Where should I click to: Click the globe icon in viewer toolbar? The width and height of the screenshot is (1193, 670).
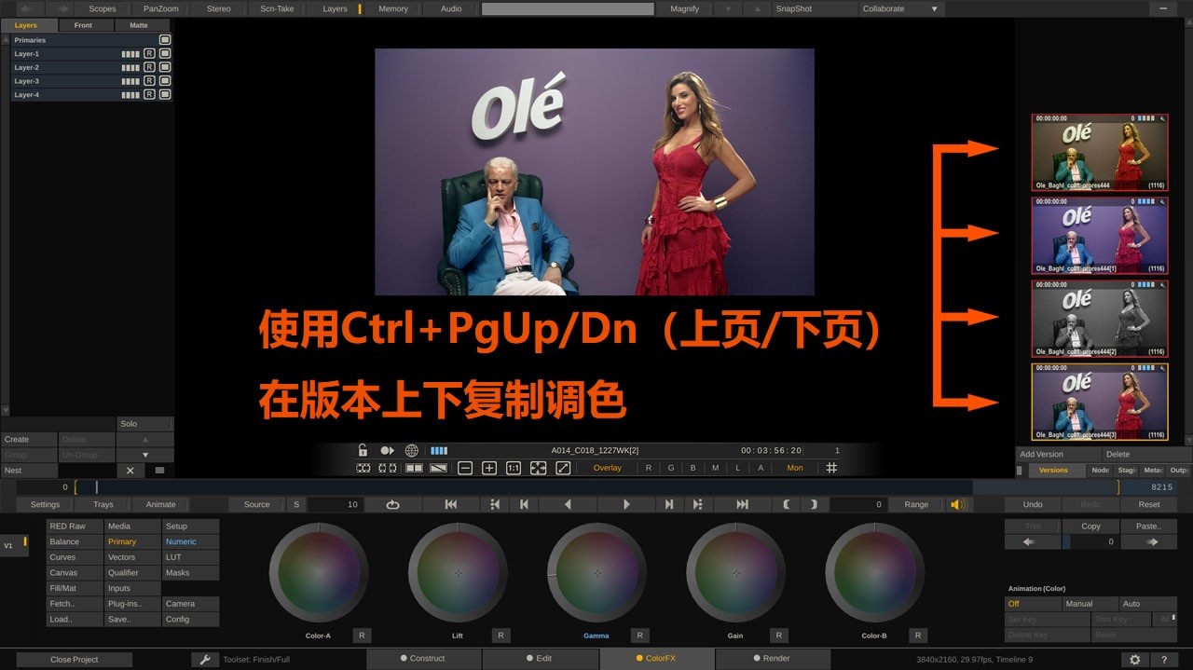point(412,450)
